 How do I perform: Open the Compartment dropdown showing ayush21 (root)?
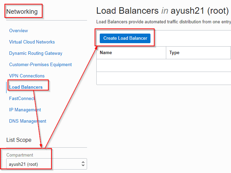(45, 164)
